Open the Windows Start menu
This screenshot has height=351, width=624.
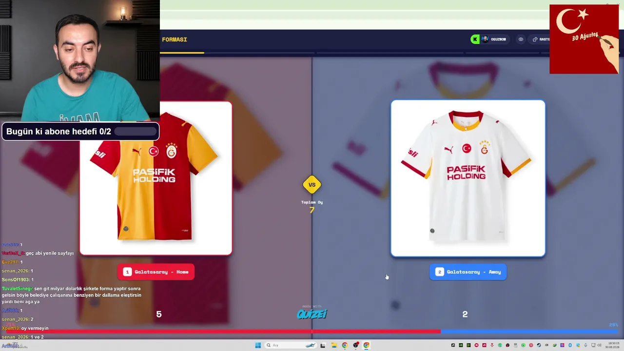(x=258, y=346)
